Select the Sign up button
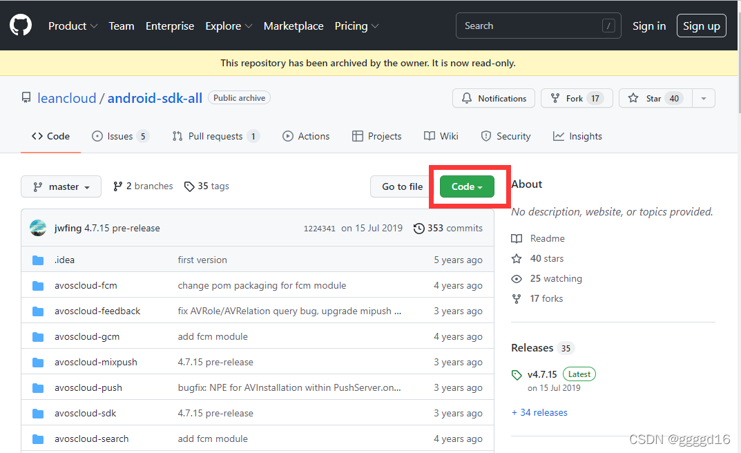 (x=702, y=26)
